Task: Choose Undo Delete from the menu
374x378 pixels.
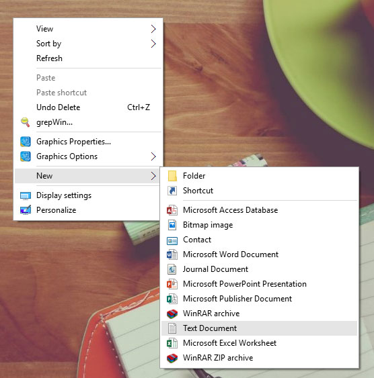Action: [88, 107]
